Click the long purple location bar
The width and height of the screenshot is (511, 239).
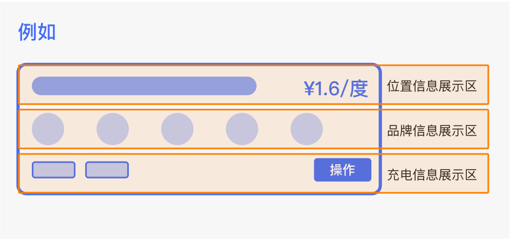pyautogui.click(x=144, y=86)
